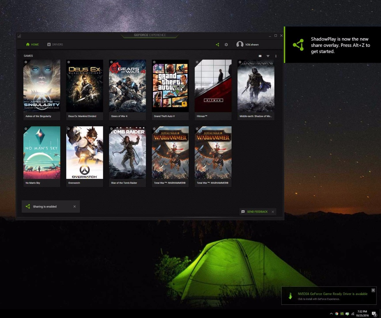
Task: Switch to grid view for games
Action: 260,56
